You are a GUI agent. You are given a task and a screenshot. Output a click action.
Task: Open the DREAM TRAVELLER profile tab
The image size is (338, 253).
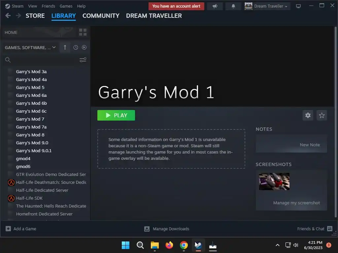154,16
